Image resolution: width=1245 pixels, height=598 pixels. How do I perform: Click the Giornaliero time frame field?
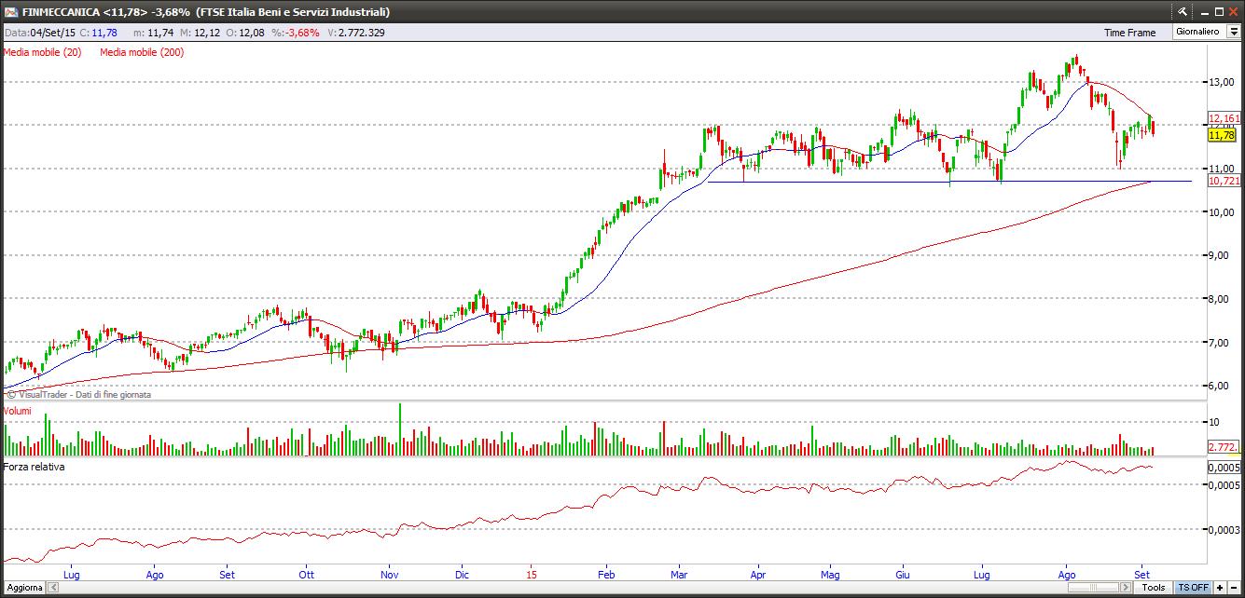[1197, 32]
